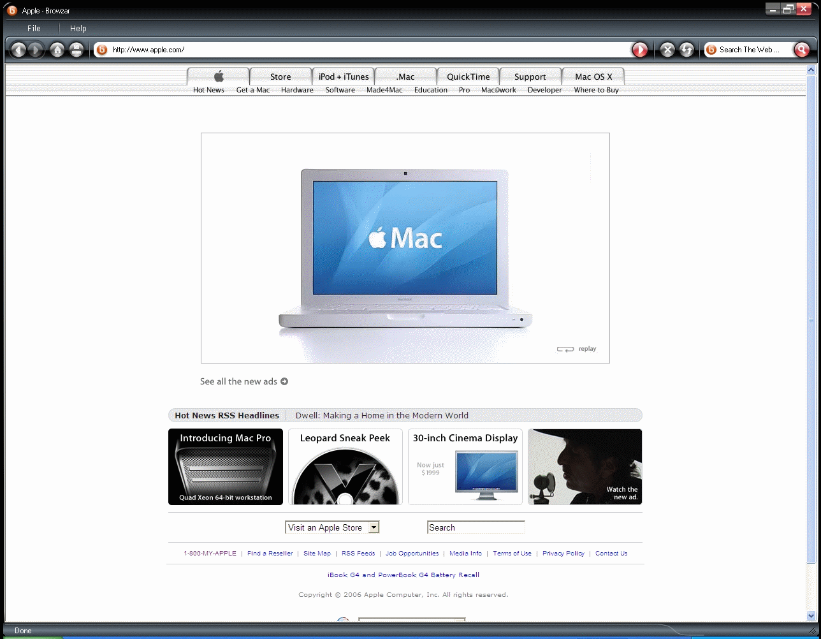Click the page scrollbar down arrow
This screenshot has width=821, height=639.
pos(811,615)
